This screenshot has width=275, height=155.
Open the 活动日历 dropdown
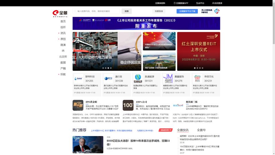(x=166, y=130)
